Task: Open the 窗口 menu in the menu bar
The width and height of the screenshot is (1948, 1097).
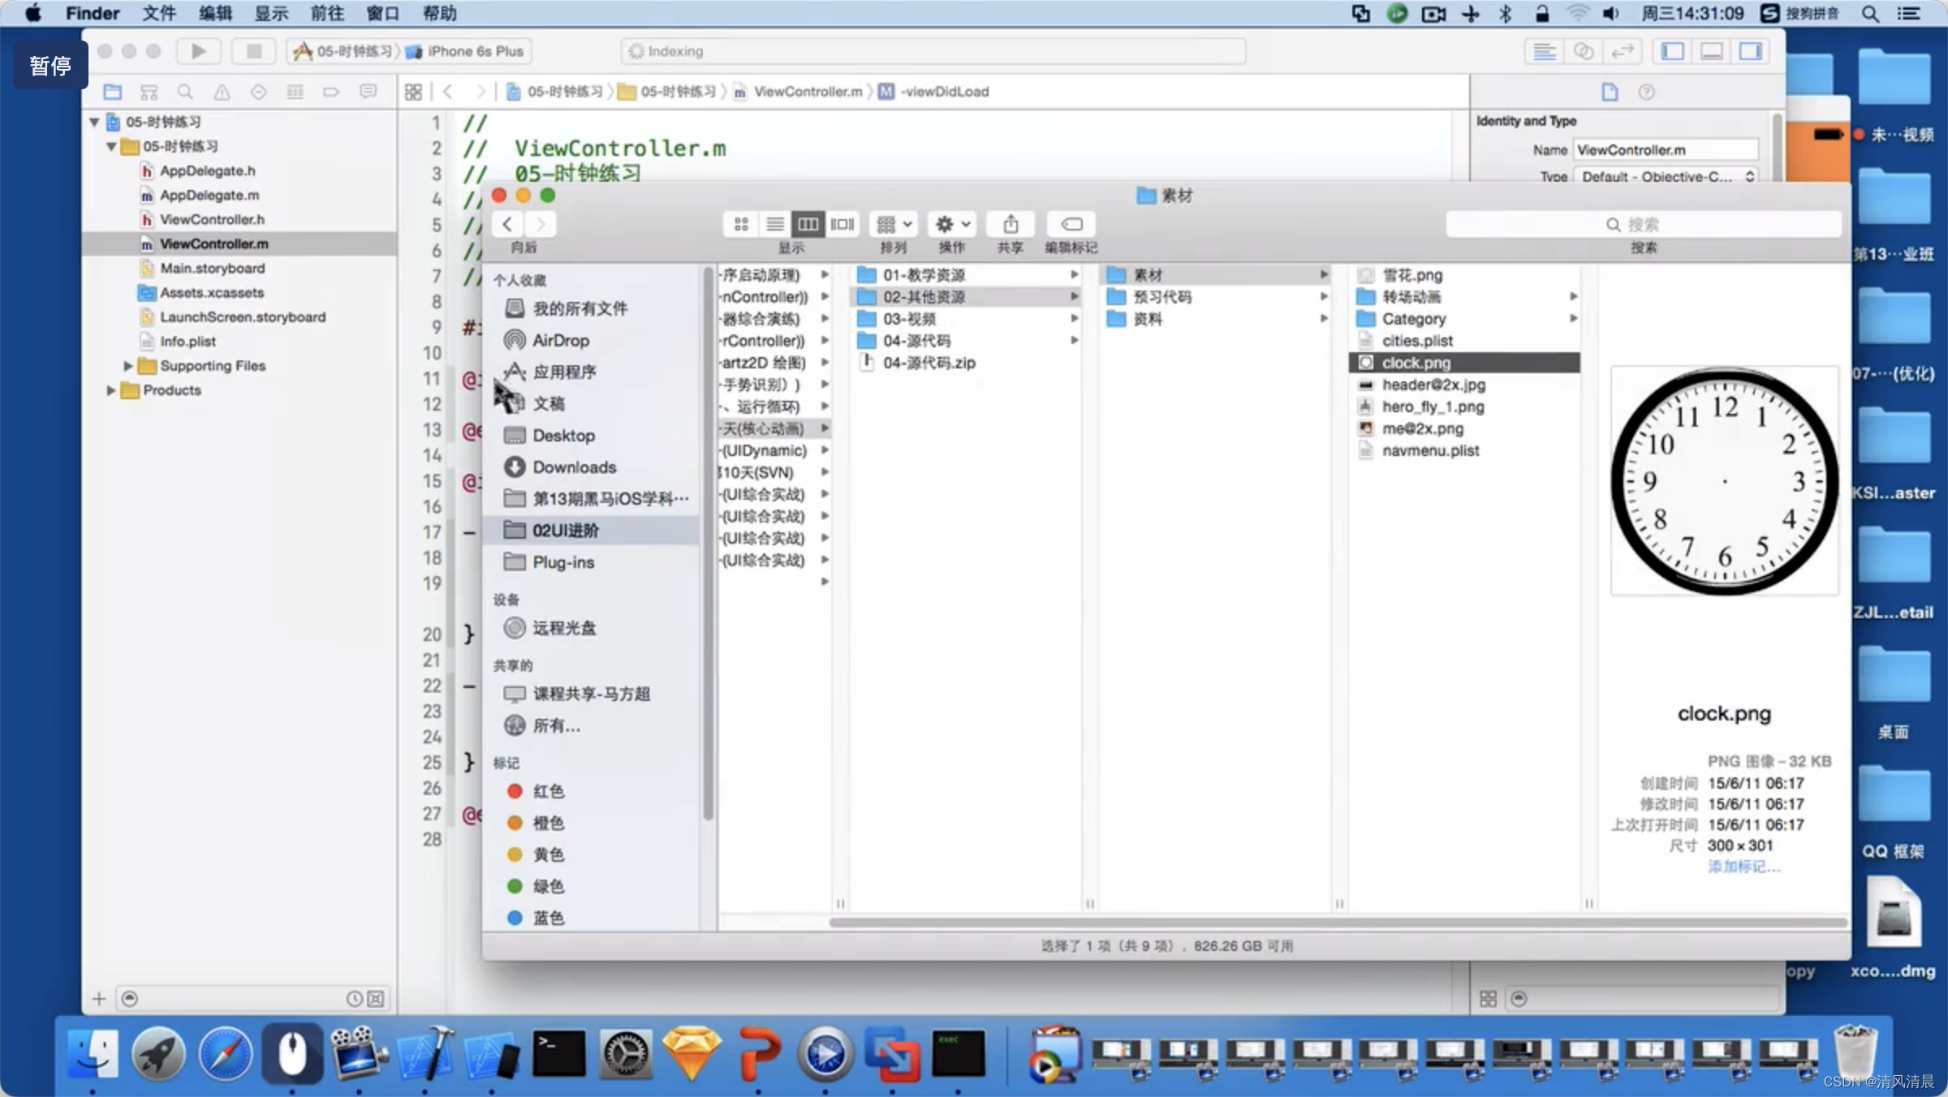Action: point(383,14)
